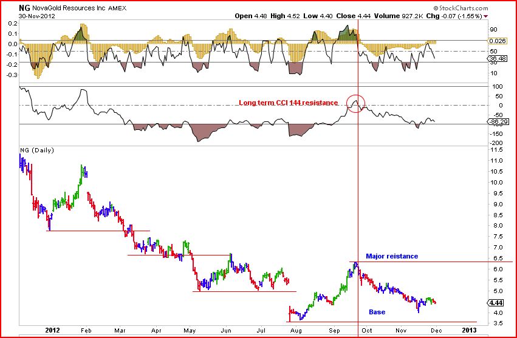The image size is (517, 338).
Task: Click the Mar label on the date axis
Action: coord(120,330)
